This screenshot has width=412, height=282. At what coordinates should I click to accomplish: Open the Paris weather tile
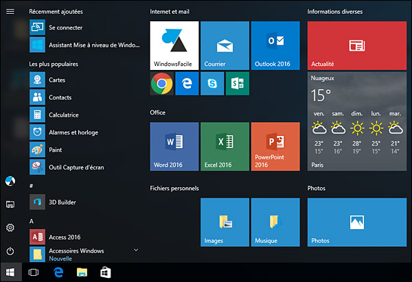(357, 121)
